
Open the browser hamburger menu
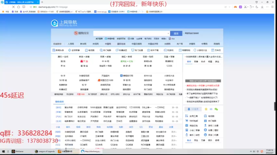(x=272, y=7)
